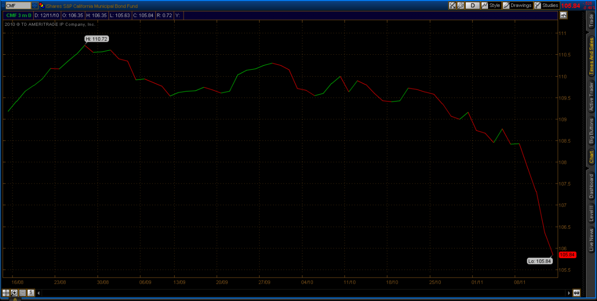Viewport: 597px width, 301px height.
Task: Click the chart tools icon left of the wrench
Action: [452, 5]
